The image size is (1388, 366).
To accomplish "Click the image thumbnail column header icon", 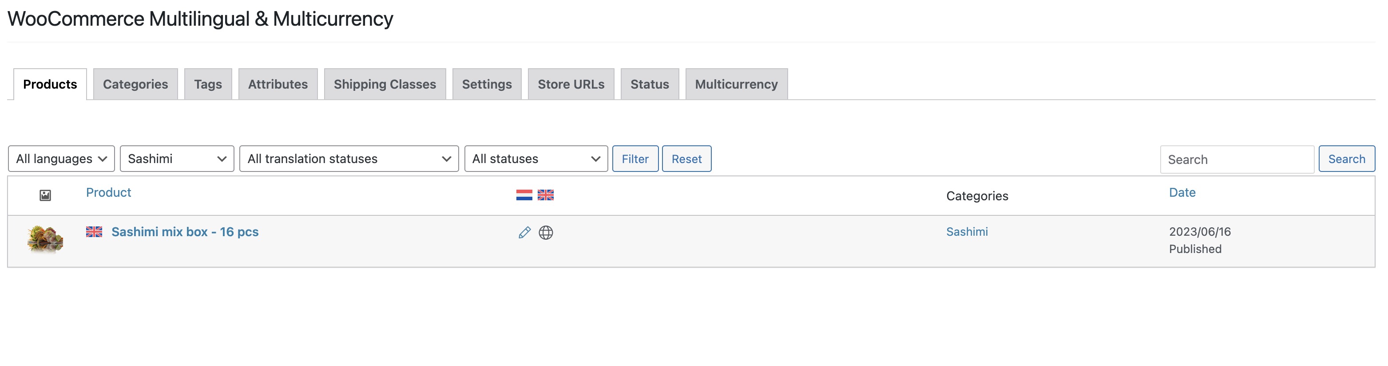I will pyautogui.click(x=45, y=195).
